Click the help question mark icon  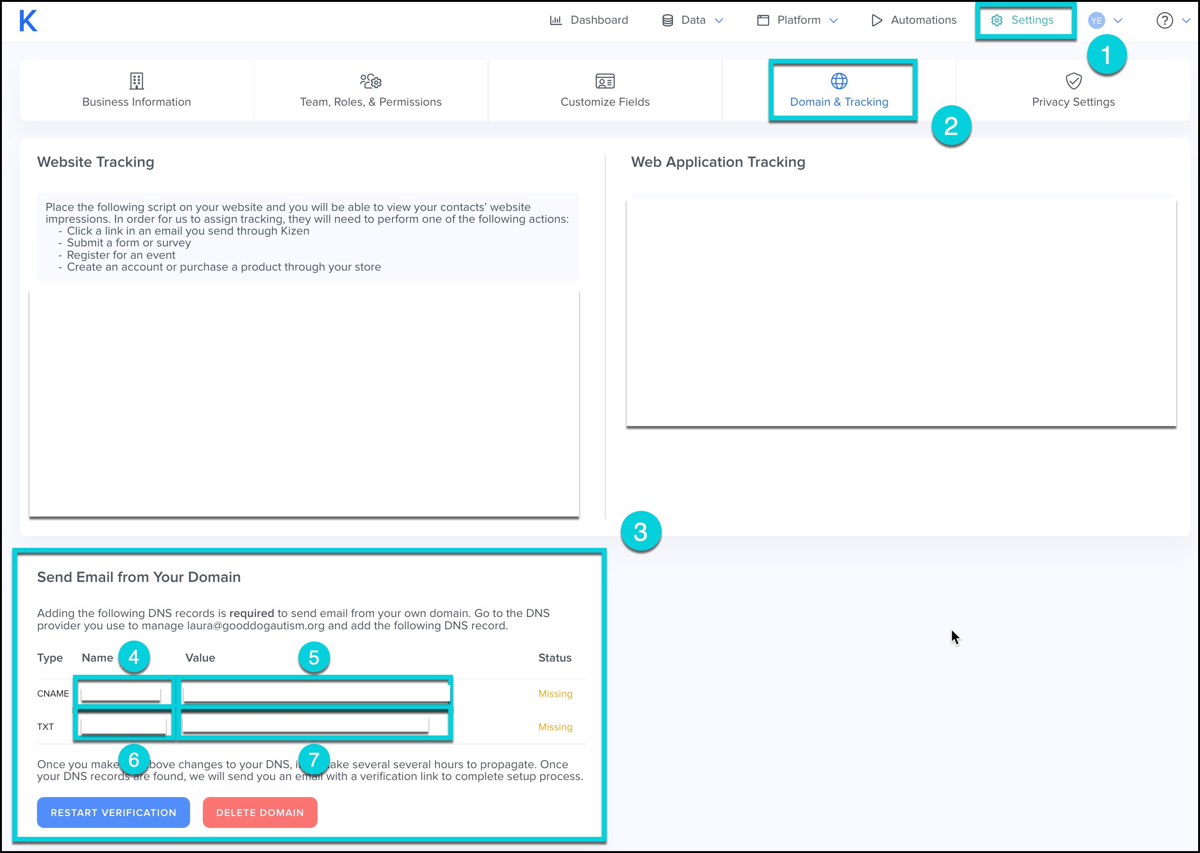click(x=1164, y=20)
